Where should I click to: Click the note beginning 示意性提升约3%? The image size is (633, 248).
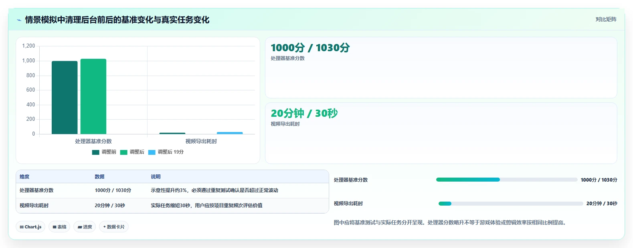(214, 190)
